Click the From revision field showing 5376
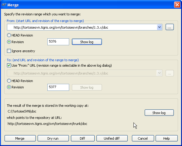This screenshot has height=146, width=182. [58, 42]
